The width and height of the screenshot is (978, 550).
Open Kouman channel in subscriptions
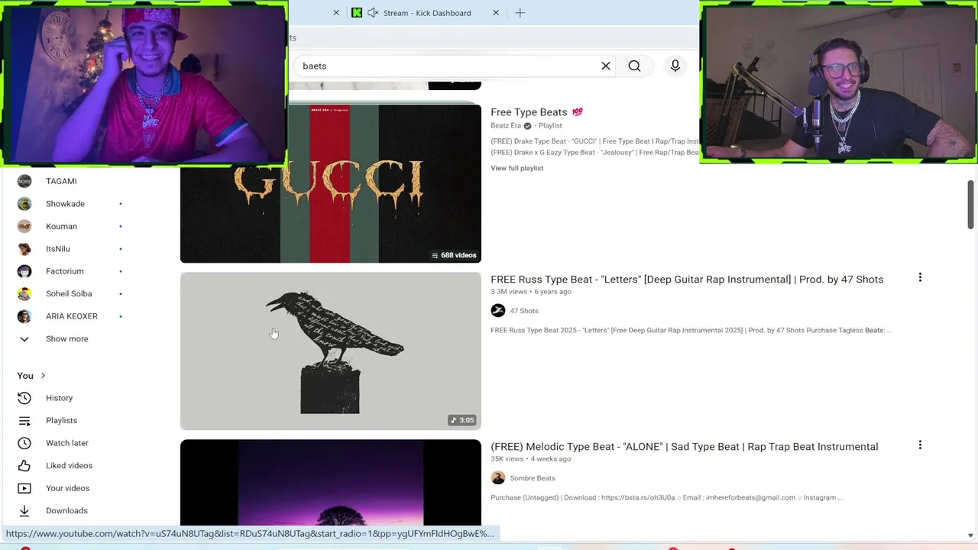coord(61,226)
